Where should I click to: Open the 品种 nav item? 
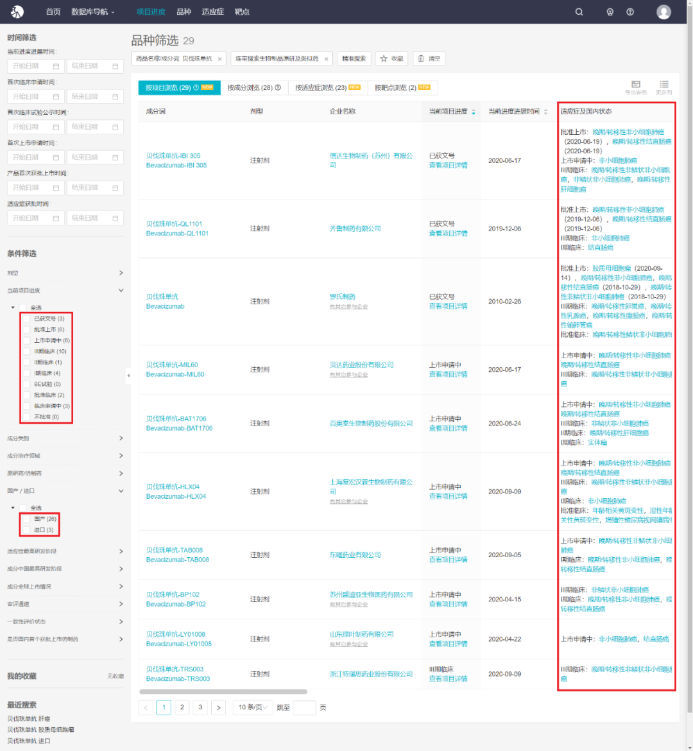coord(184,12)
